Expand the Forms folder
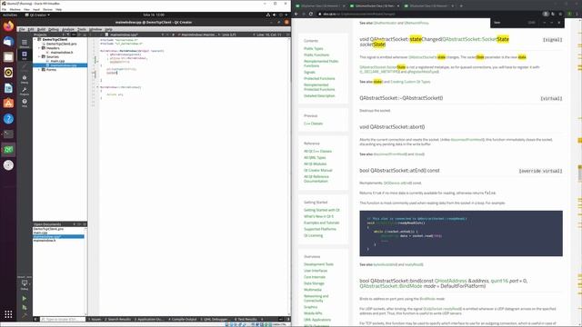Viewport: 582px width, 327px height. click(39, 70)
